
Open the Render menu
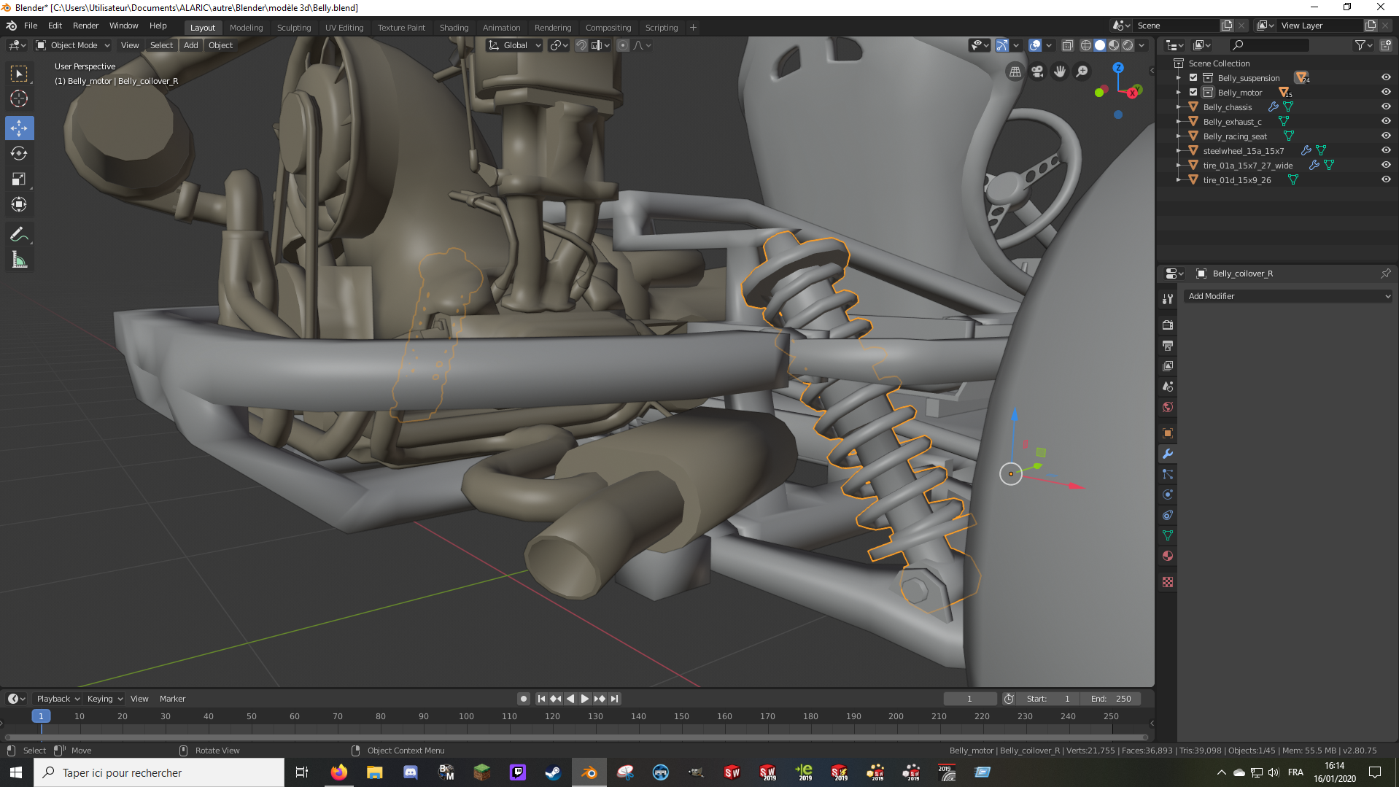(85, 26)
